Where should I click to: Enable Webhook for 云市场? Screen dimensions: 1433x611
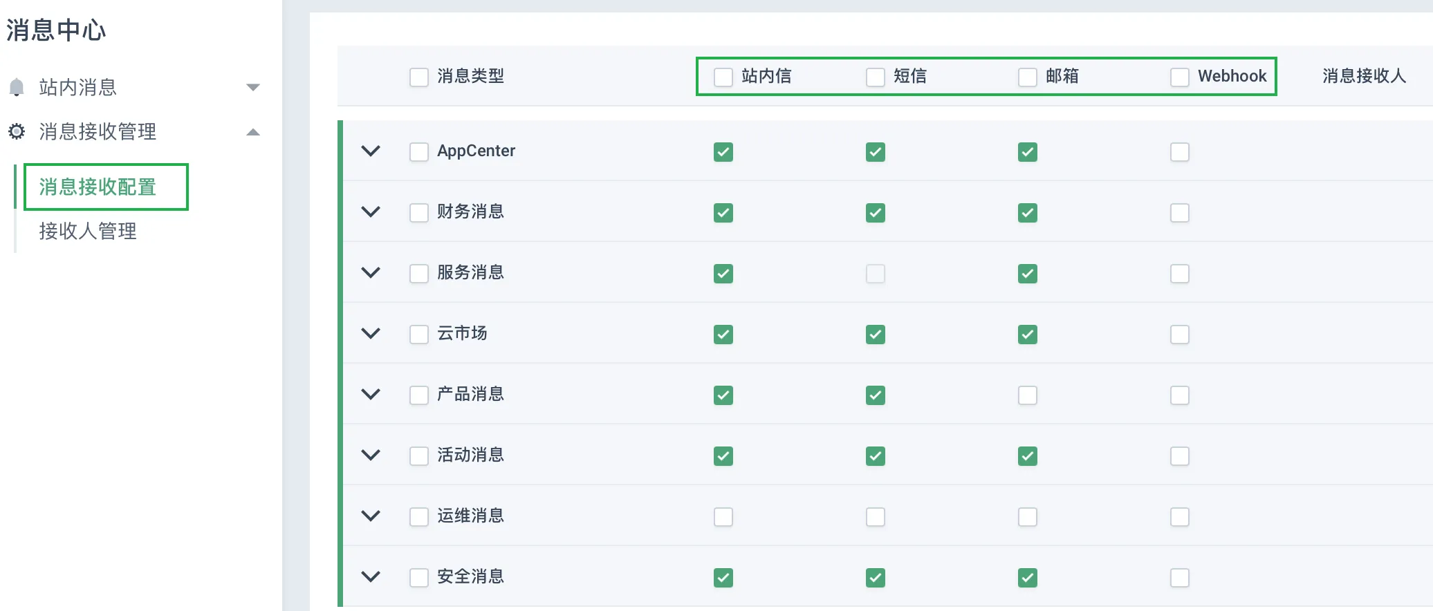(1180, 335)
